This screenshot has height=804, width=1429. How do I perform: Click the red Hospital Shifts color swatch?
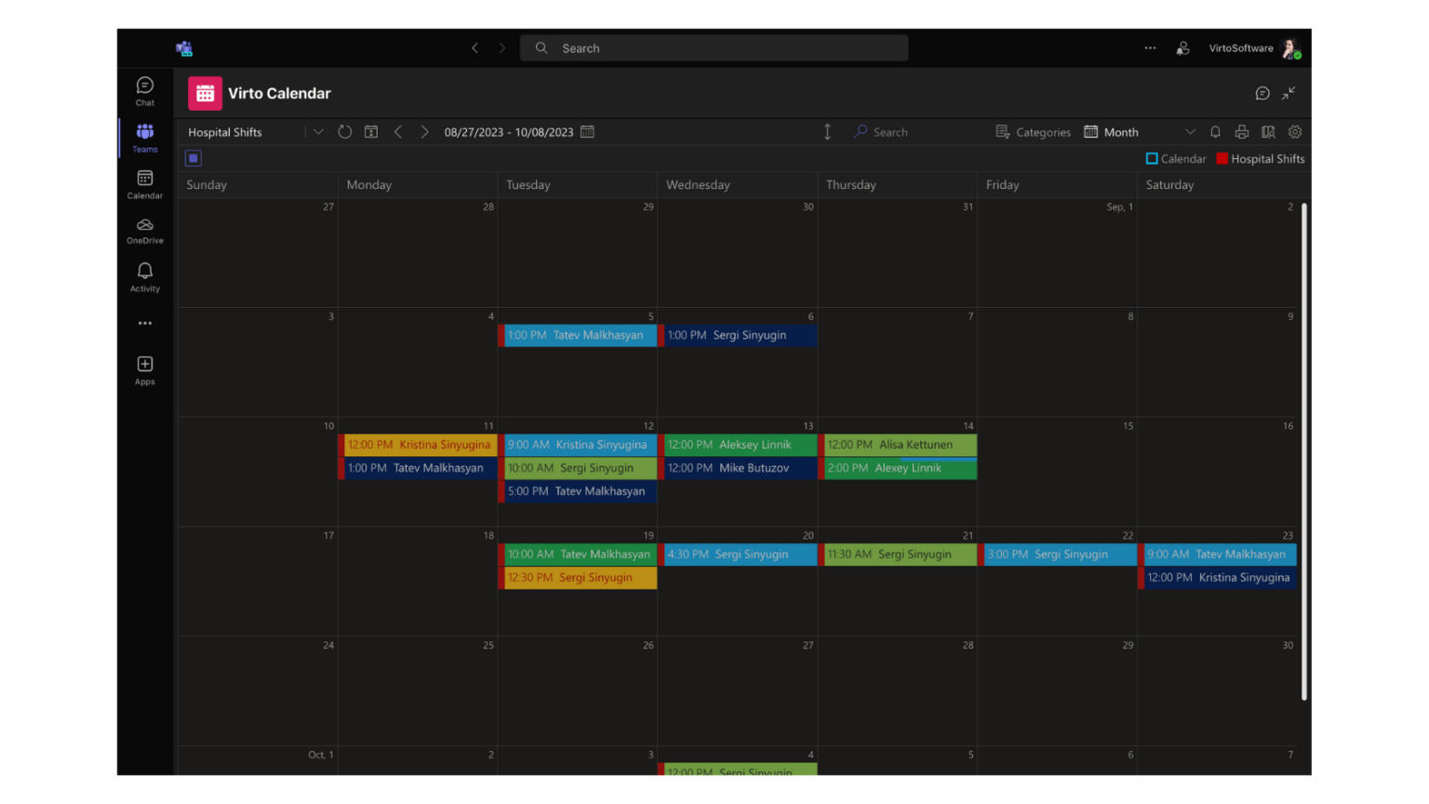[1221, 158]
